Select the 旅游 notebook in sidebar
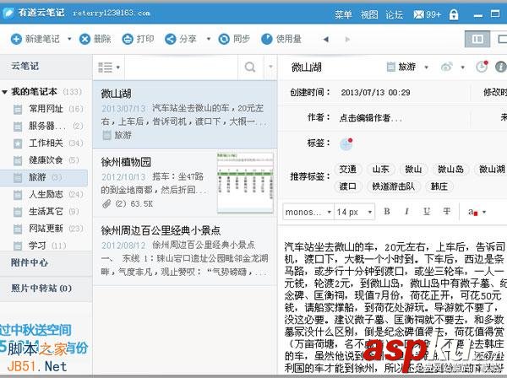Viewport: 507px width, 378px height. (x=44, y=177)
